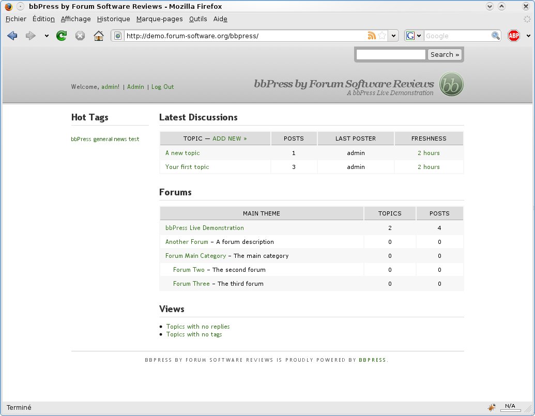This screenshot has width=535, height=416.
Task: Click the Firefox icon in title bar
Action: [9, 6]
